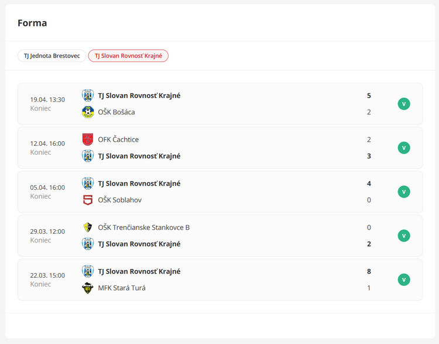Click Koniec status under 12.04. date

(x=40, y=152)
